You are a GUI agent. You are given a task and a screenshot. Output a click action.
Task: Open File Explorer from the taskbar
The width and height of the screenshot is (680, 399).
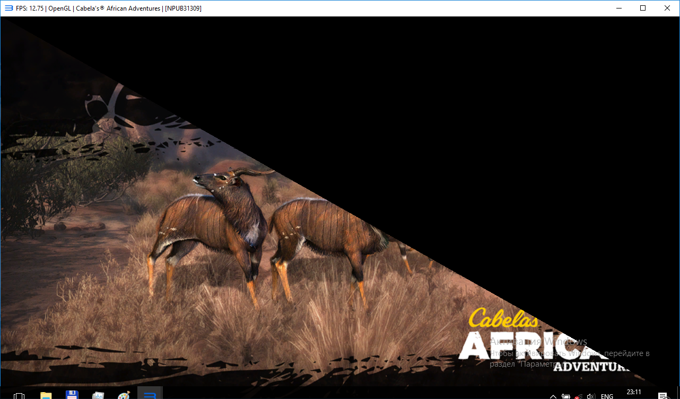(x=46, y=395)
